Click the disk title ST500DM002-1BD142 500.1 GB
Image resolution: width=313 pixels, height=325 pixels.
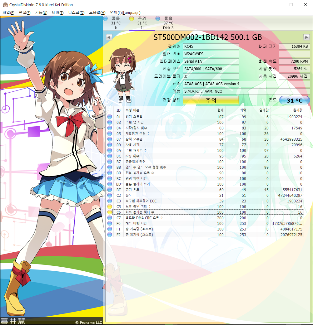pos(207,37)
